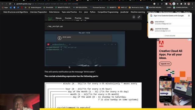Open the Facebook bookmark icon
The image size is (195, 110).
(14, 7)
